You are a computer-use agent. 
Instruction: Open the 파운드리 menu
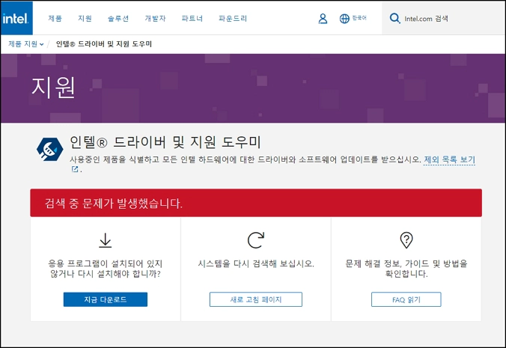pyautogui.click(x=233, y=19)
